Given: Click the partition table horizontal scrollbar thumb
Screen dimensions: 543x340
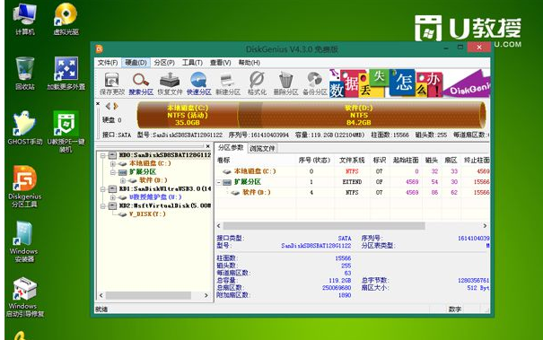Looking at the screenshot, I should tap(324, 226).
